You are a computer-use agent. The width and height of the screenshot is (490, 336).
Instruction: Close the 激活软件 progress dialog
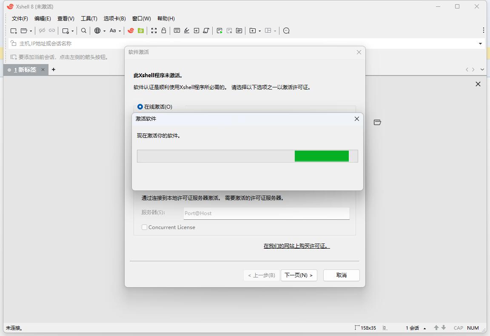click(357, 119)
